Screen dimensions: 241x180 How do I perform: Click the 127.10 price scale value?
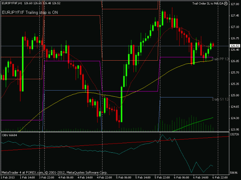coord(235,27)
